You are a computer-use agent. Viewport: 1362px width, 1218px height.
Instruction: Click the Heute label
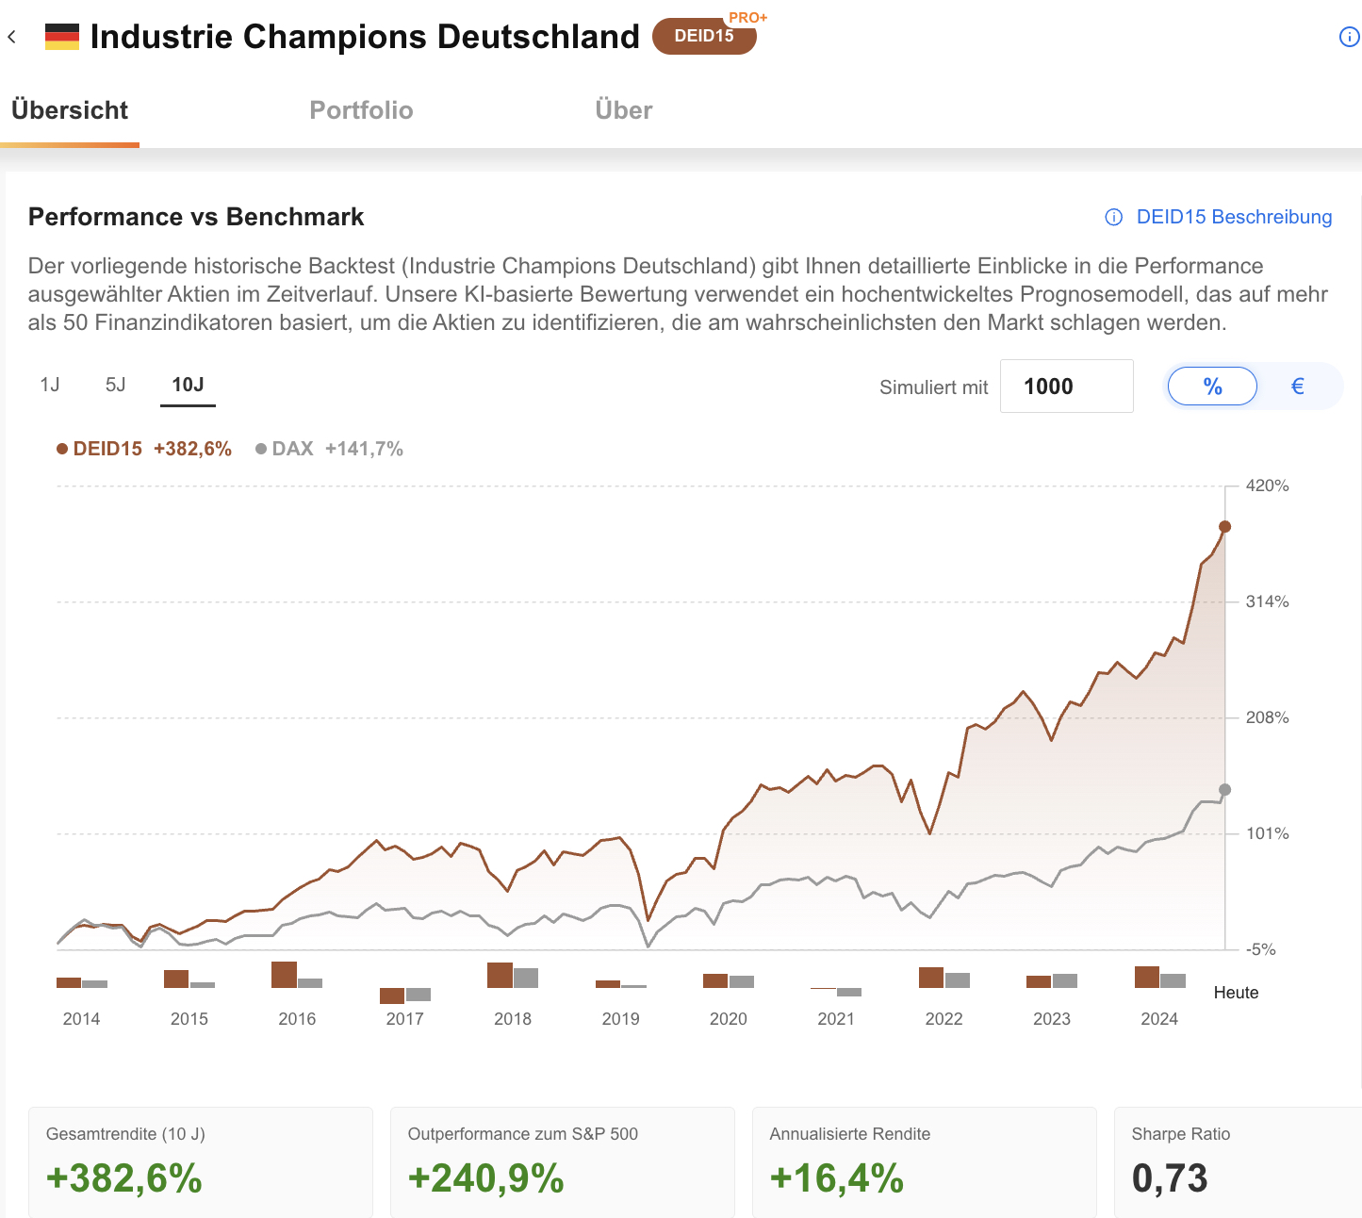(x=1236, y=993)
